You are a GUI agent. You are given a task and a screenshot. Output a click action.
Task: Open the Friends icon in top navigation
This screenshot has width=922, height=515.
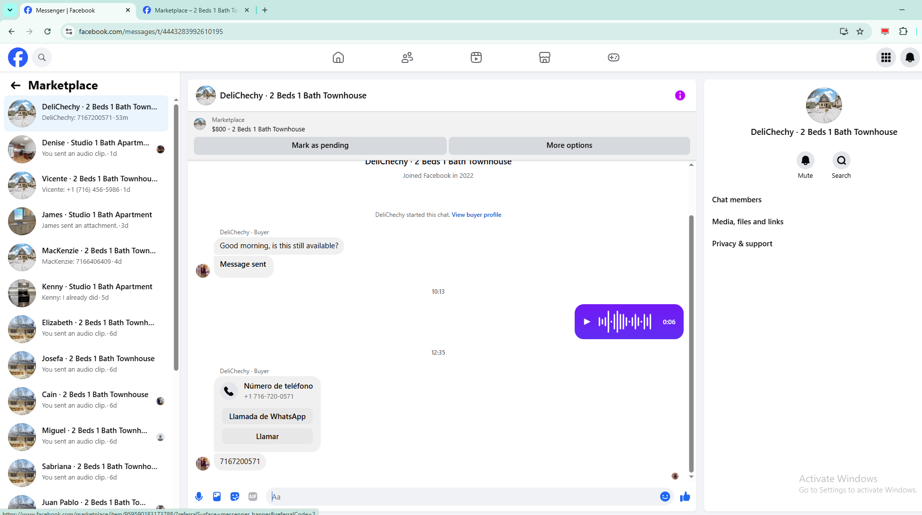coord(407,57)
